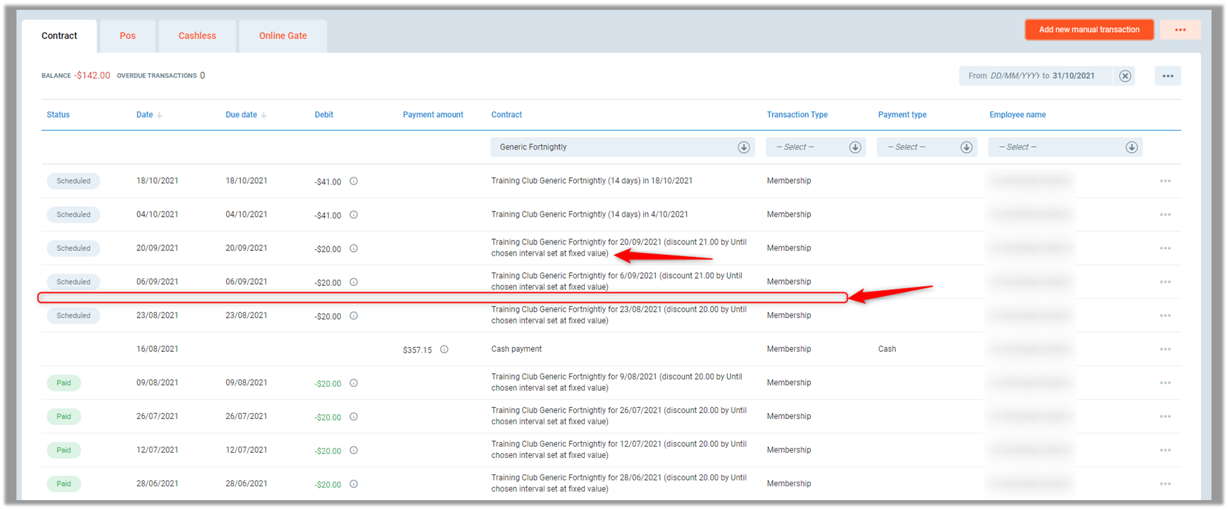This screenshot has height=510, width=1228.
Task: Clear the date range filter
Action: coord(1125,76)
